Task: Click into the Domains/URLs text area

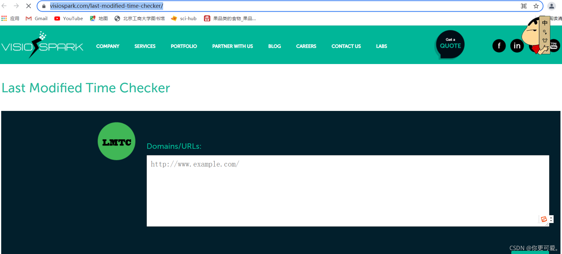Action: point(348,191)
